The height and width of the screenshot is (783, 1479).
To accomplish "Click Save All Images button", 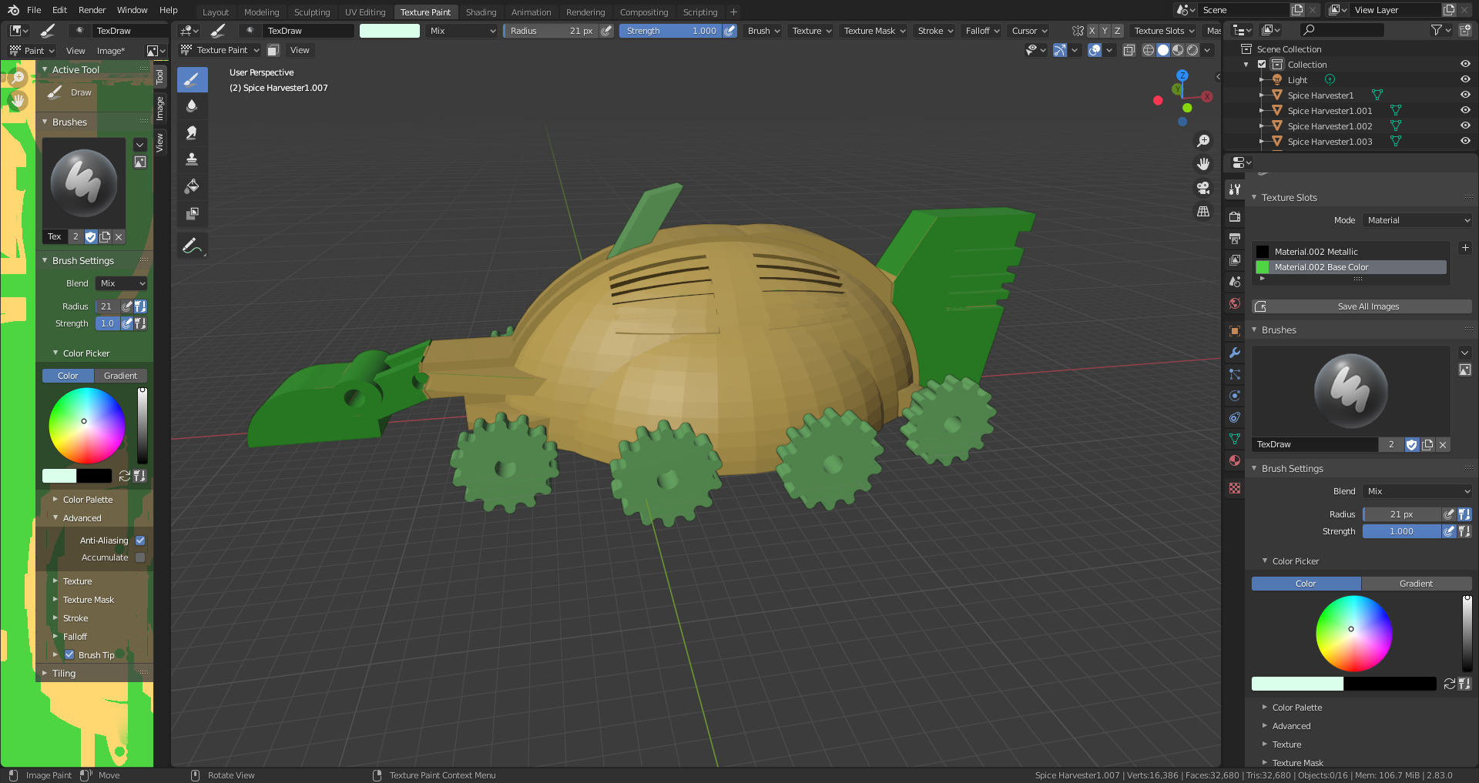I will 1362,306.
